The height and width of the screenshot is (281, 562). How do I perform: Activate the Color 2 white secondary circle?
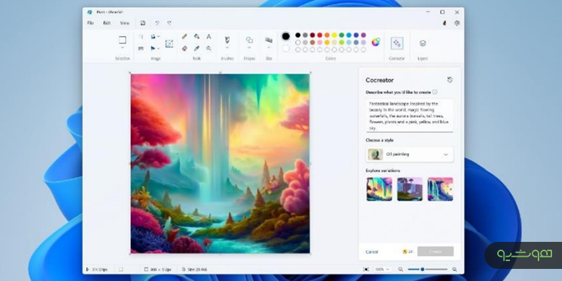tap(286, 48)
